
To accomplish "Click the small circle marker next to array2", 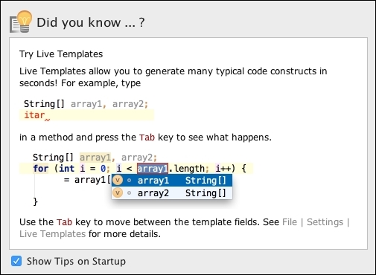I will pos(129,192).
